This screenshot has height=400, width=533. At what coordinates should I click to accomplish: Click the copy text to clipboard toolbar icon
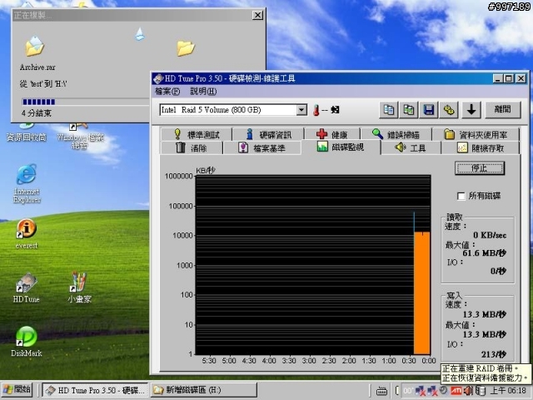click(389, 110)
